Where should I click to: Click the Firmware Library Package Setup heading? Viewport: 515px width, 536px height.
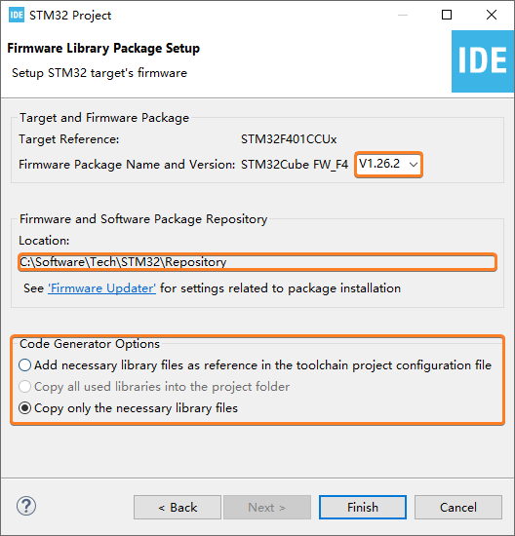(x=103, y=48)
